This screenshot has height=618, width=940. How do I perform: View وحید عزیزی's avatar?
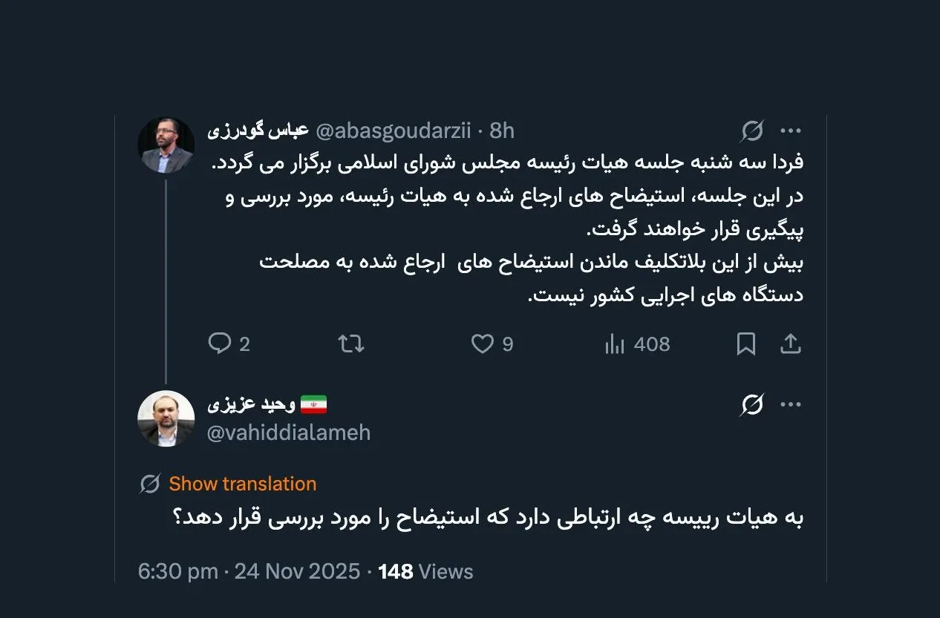coord(166,418)
